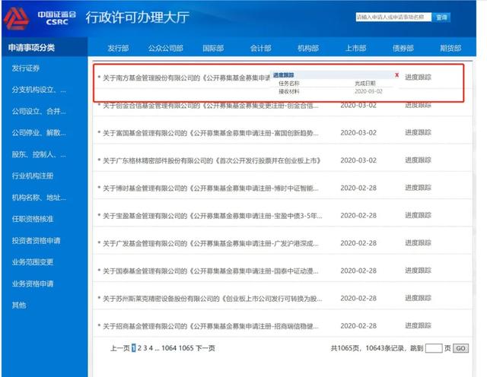The image size is (487, 377).
Task: Go to 上一页 previous page
Action: pyautogui.click(x=120, y=348)
